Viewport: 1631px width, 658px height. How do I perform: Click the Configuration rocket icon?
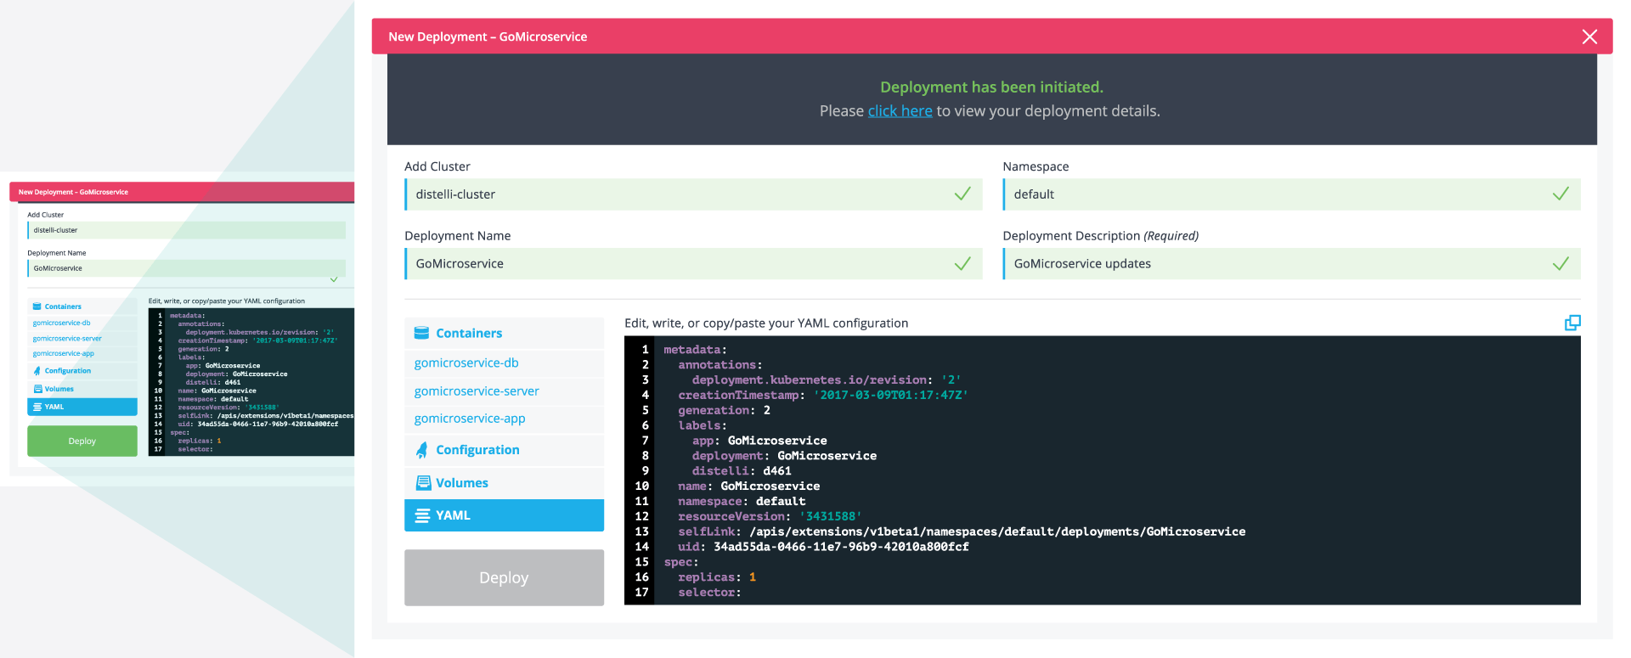coord(421,450)
